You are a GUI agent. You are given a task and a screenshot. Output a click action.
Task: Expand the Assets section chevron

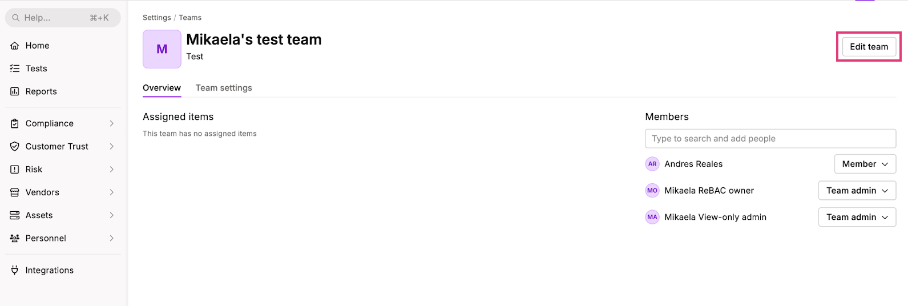112,215
